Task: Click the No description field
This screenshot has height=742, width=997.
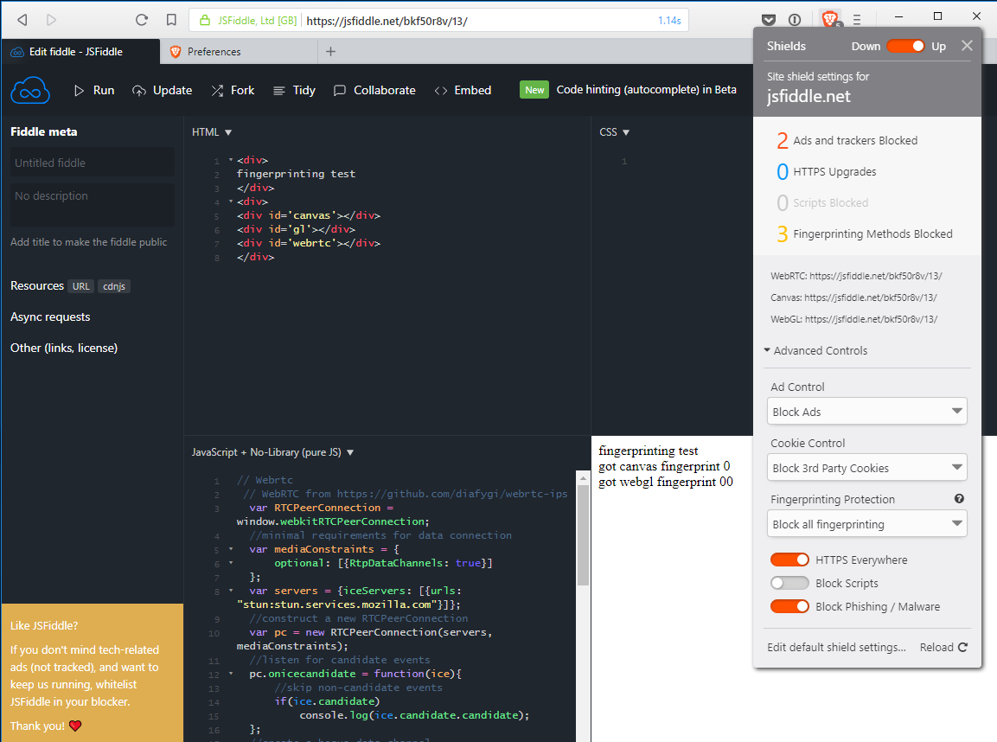Action: pos(92,204)
